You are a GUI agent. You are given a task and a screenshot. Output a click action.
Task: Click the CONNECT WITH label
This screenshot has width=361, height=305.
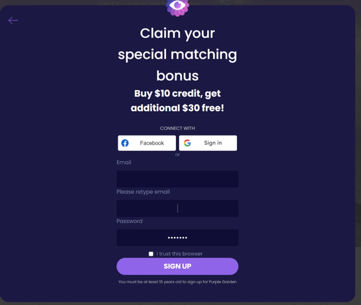pos(178,128)
